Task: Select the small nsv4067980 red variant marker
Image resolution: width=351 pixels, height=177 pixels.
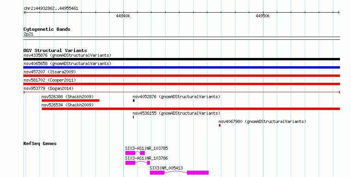Action: 220,125
